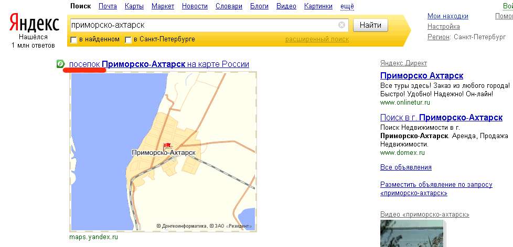Screen dimensions: 513x247
Task: Click the red flag marker on the map
Action: tap(167, 147)
